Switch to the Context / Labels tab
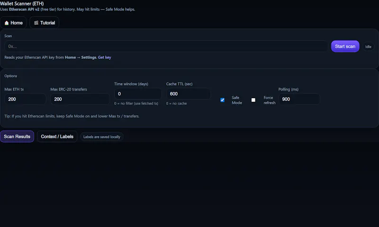This screenshot has height=227, width=379. [x=57, y=136]
